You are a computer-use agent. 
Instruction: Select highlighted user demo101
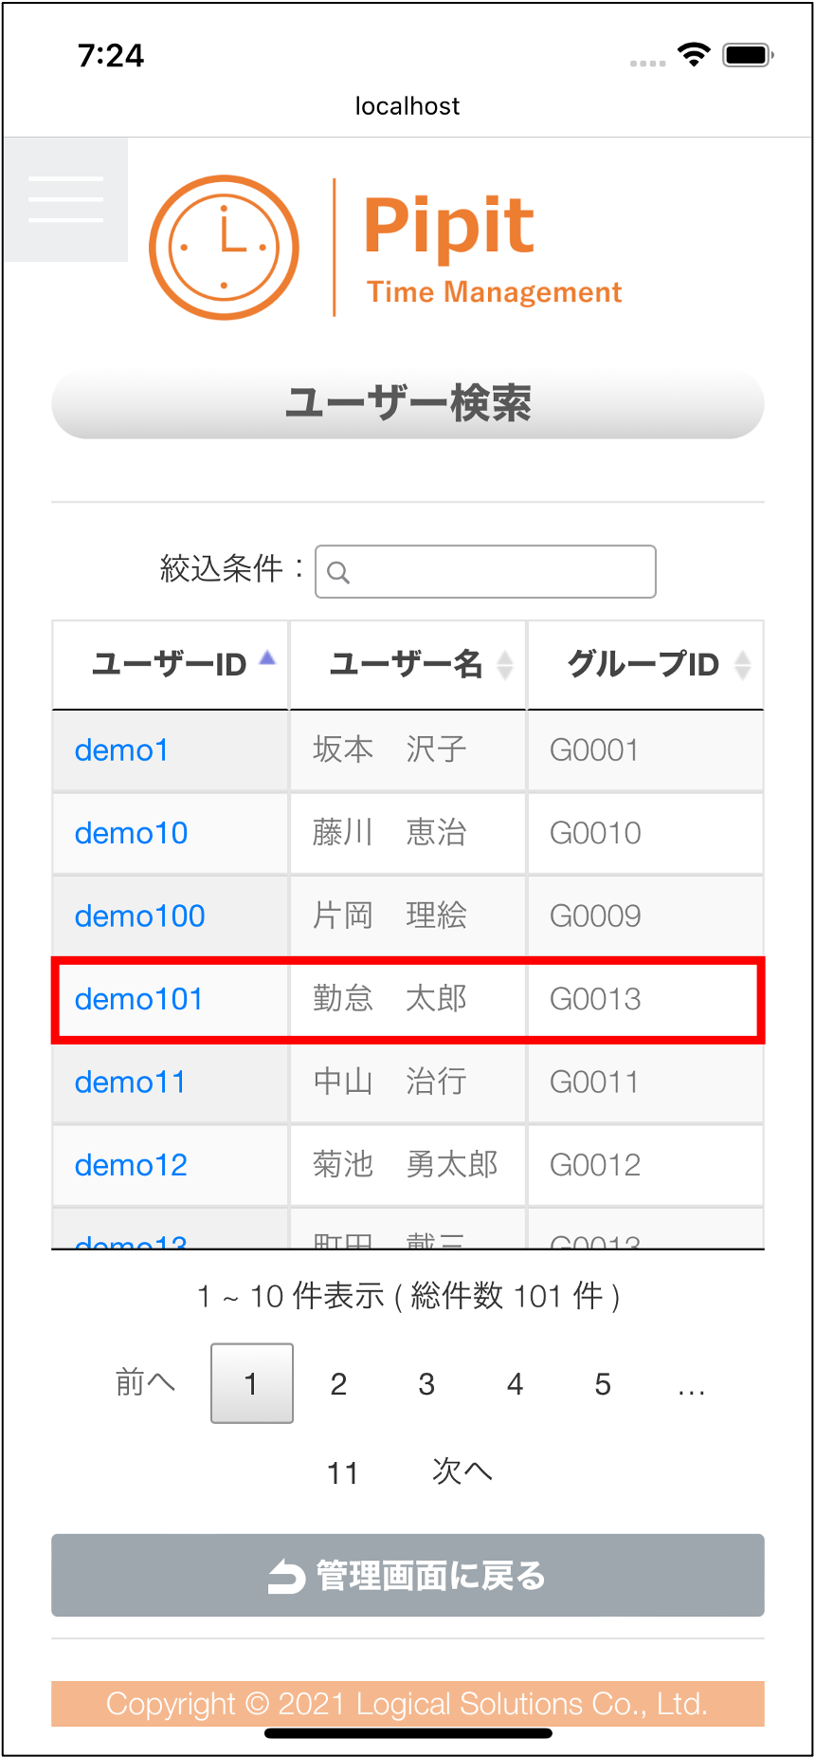point(138,999)
